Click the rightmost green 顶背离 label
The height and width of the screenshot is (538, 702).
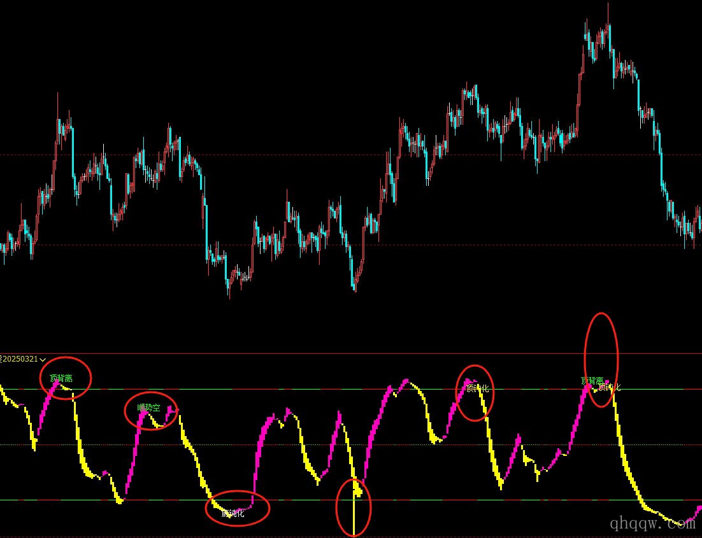tap(592, 381)
